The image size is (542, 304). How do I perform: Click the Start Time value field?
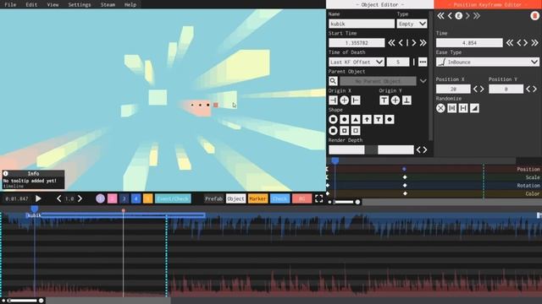click(357, 43)
